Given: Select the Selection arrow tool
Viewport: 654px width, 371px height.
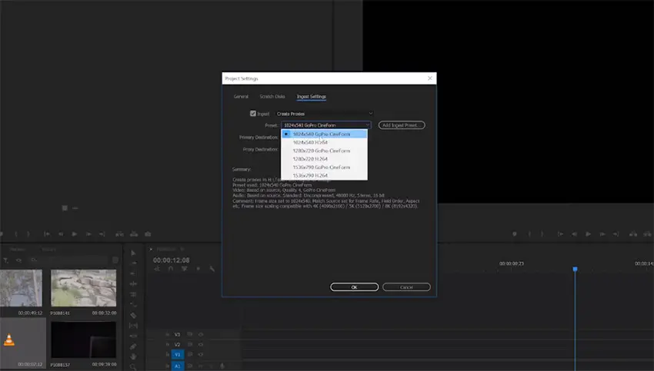Looking at the screenshot, I should [133, 253].
